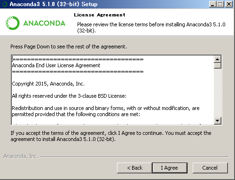Click the 'License Agreement' header text

coord(100,15)
